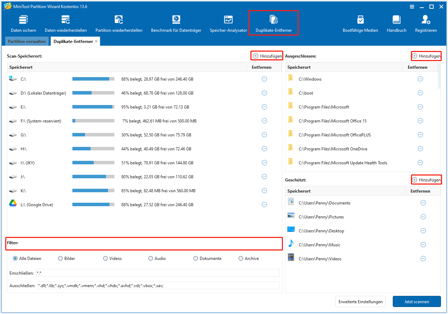Viewport: 448px width, 314px height.
Task: Remove C:\boot from excluded list
Action: point(420,93)
